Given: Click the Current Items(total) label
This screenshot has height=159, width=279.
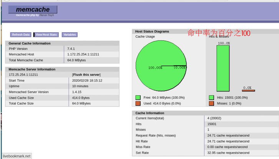Looking at the screenshot, I should pos(150,118).
